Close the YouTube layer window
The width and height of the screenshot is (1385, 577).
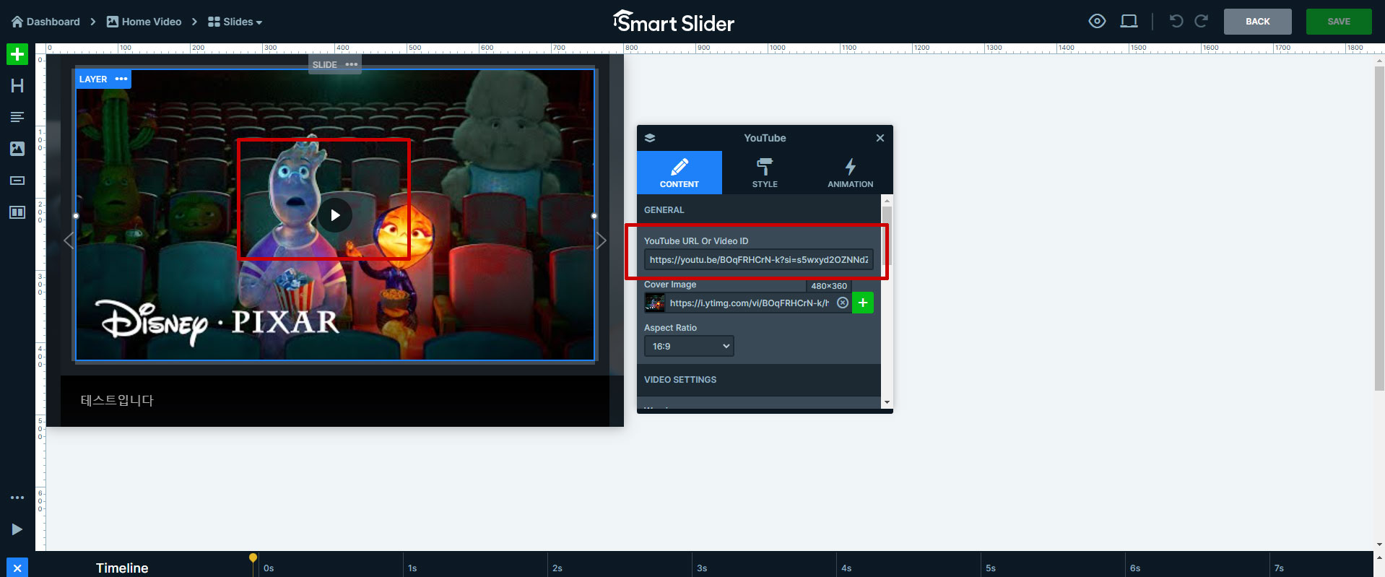click(x=880, y=138)
